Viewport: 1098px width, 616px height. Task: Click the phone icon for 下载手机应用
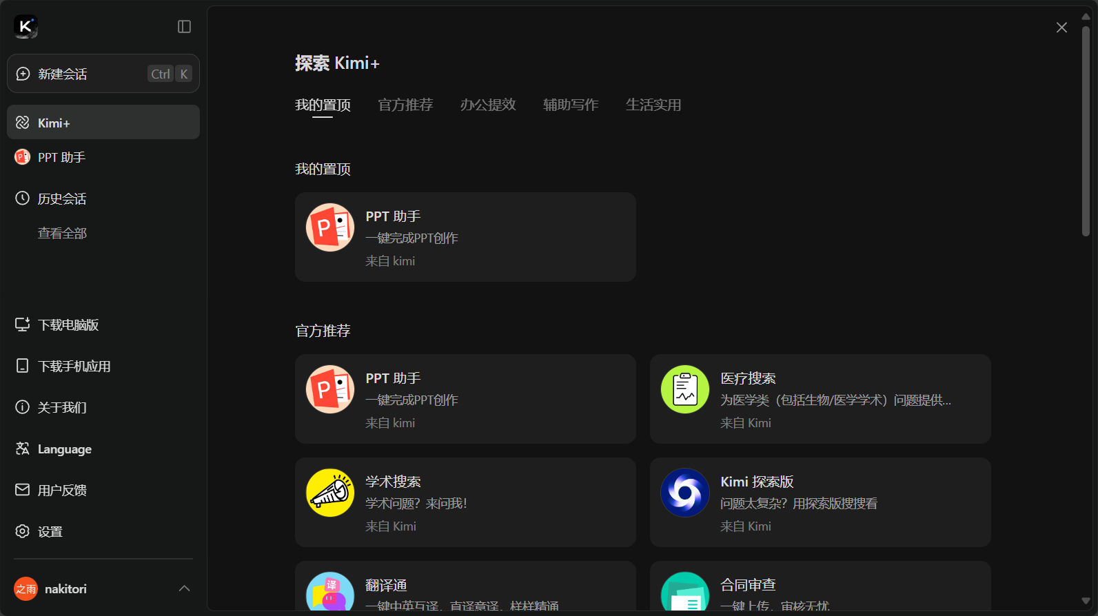pos(23,366)
